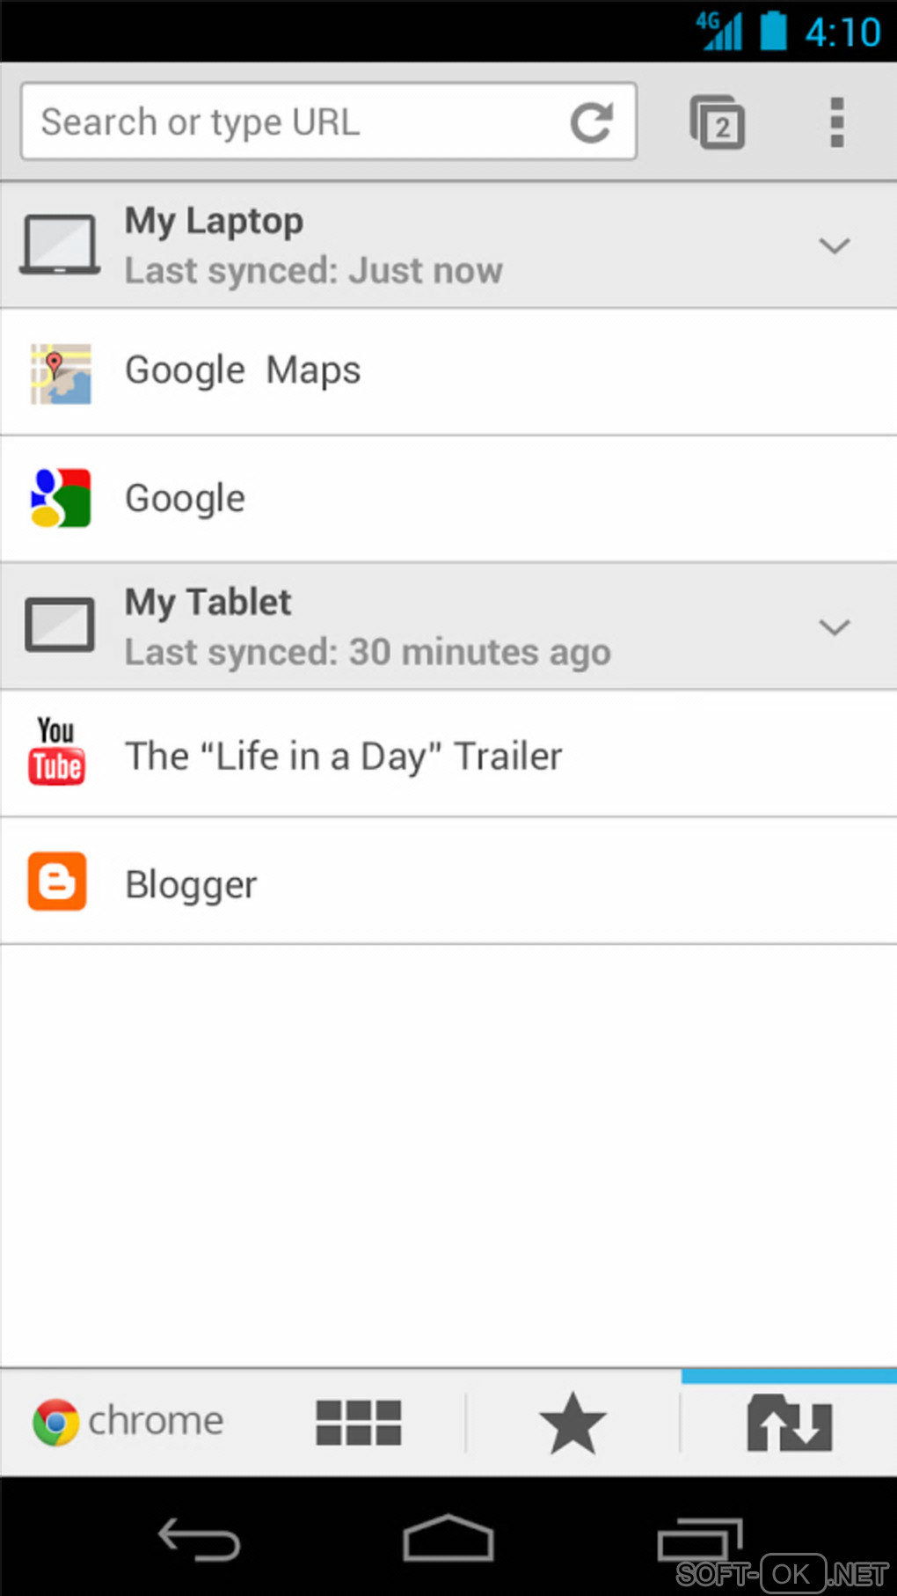Viewport: 897px width, 1596px height.
Task: Open "Life in a Day" Trailer tab
Action: tap(344, 757)
